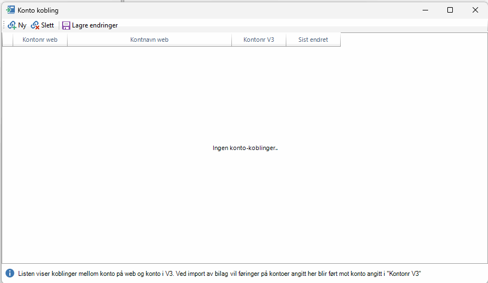Screen dimensions: 488x283
Task: Click the Konto kobling window icon
Action: [10, 10]
